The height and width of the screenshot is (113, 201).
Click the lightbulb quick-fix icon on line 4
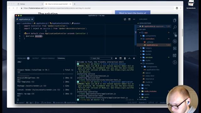coord(25,33)
